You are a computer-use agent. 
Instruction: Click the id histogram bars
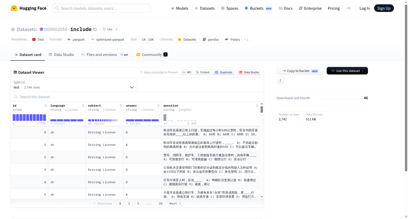[x=29, y=118]
